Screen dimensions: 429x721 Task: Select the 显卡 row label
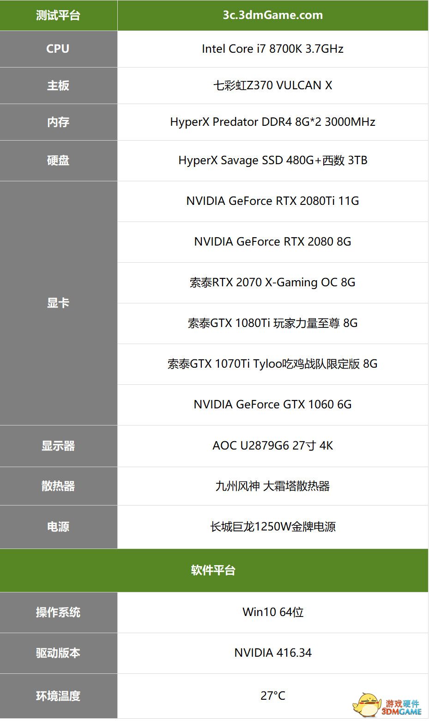[x=59, y=303]
